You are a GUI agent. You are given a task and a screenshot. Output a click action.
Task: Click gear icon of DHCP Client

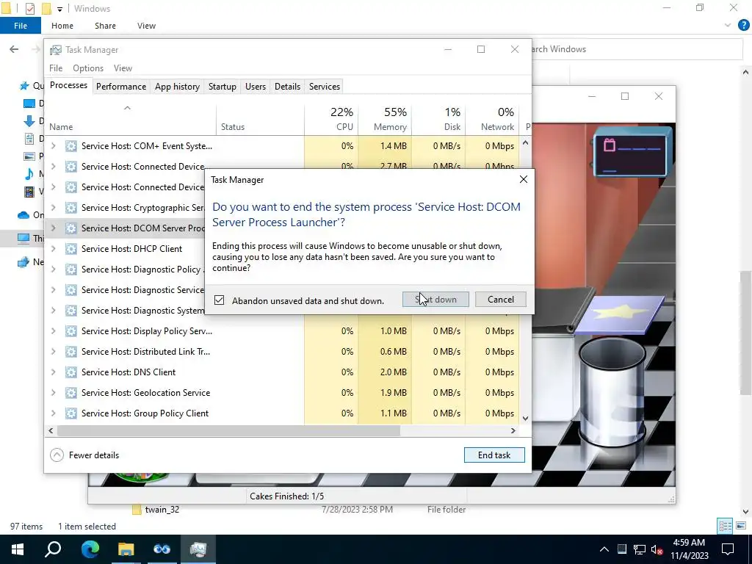point(71,249)
